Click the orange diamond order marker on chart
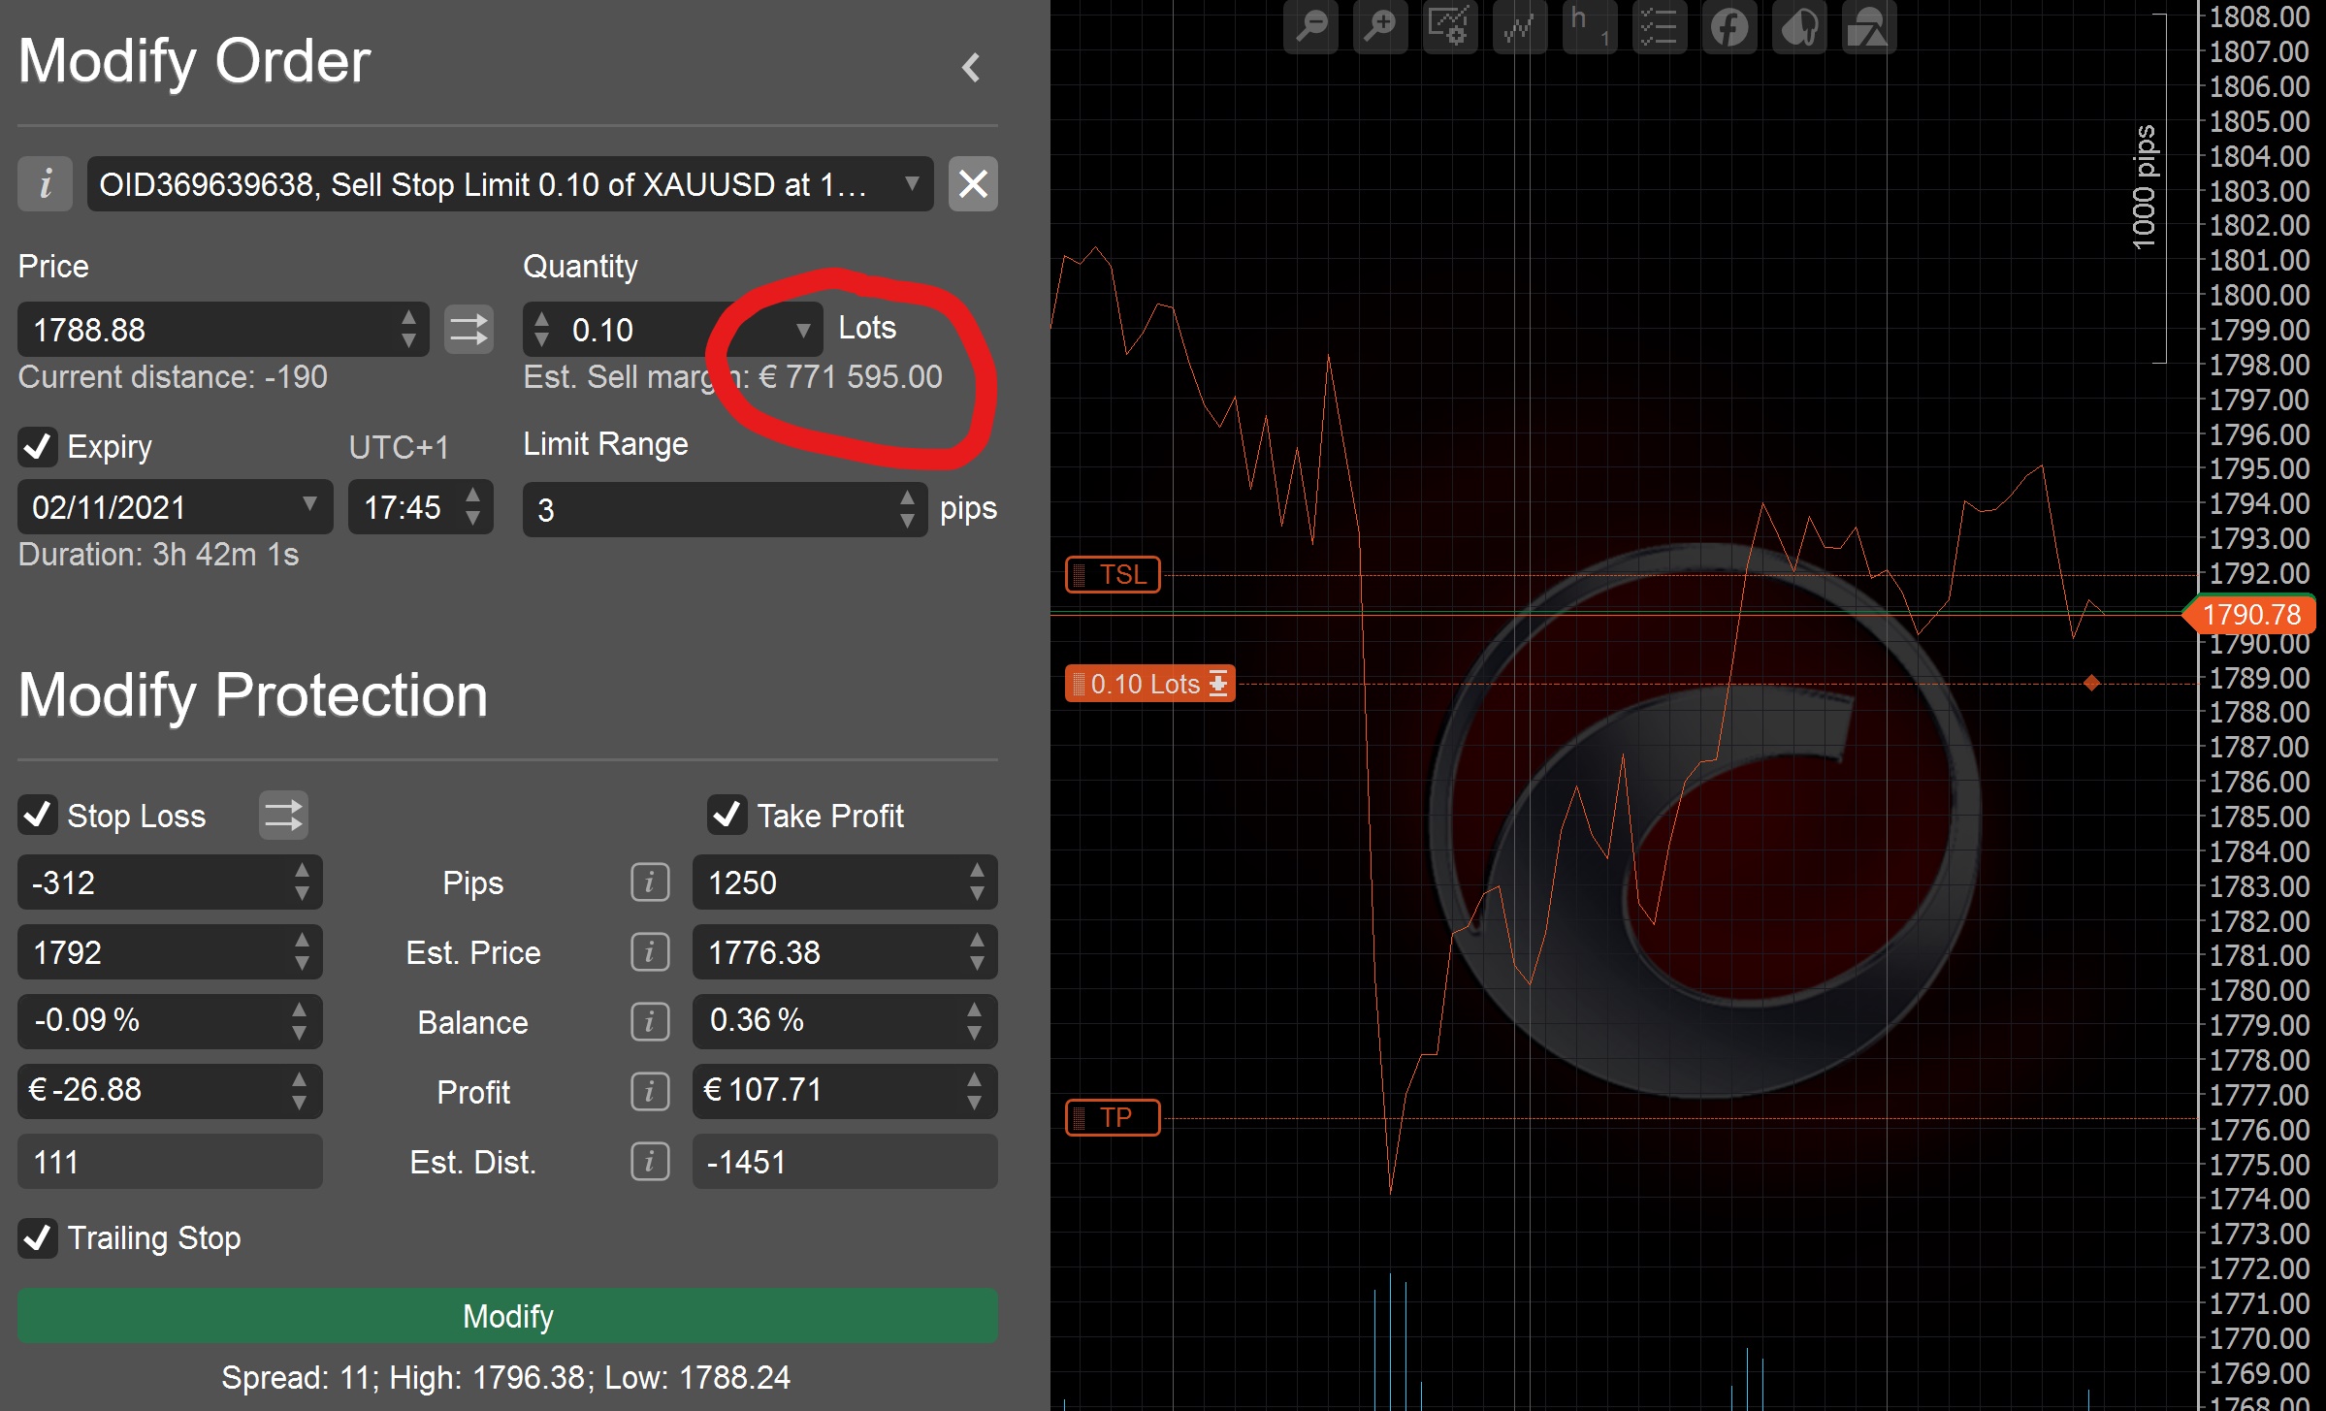Screen dimensions: 2326x1411 (2092, 683)
